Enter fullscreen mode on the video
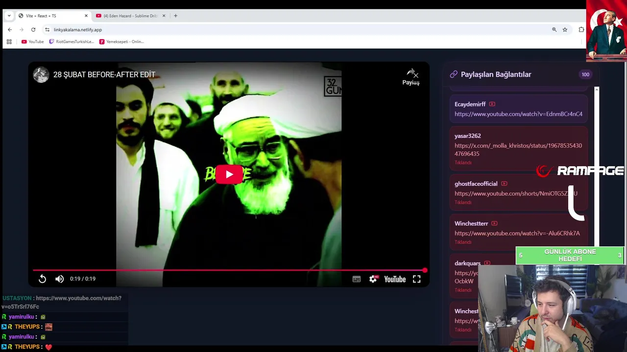 416,279
